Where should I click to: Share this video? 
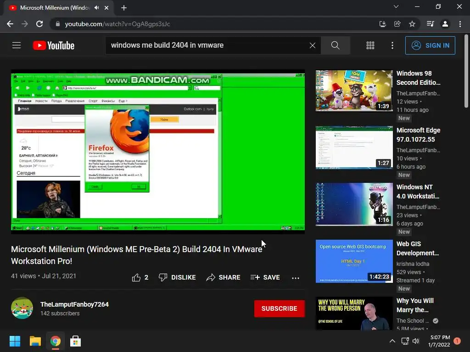(224, 277)
